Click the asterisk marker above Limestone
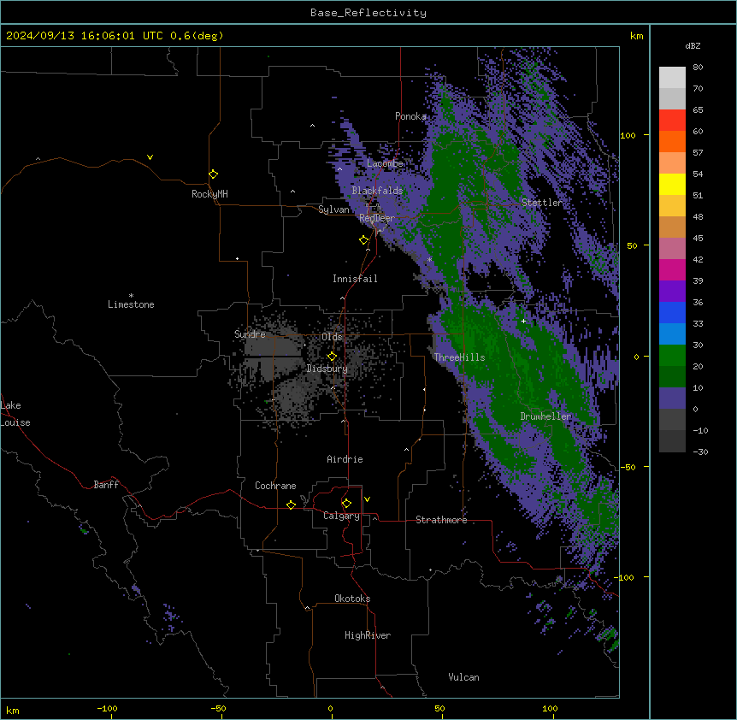The height and width of the screenshot is (720, 737). coord(131,296)
